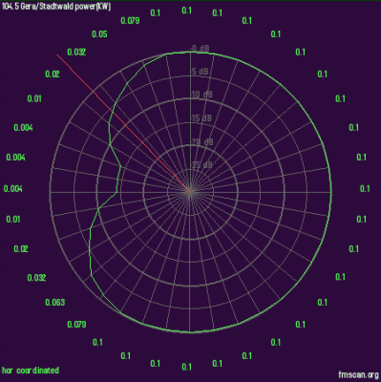Click the outer end of the red azimuth line
Screen dimensions: 381x382
pos(57,55)
